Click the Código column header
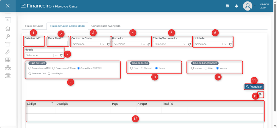 pos(40,104)
